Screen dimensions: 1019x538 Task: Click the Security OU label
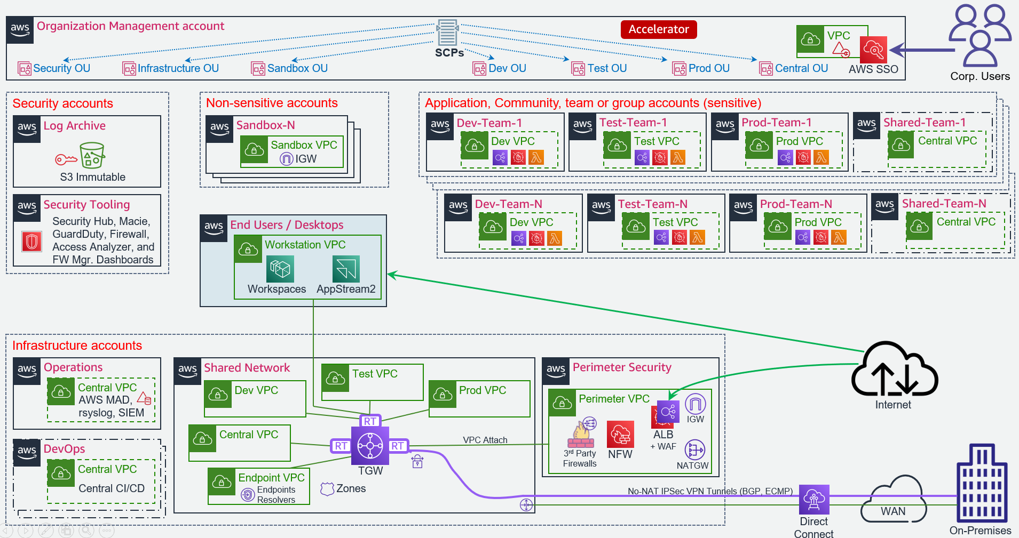click(61, 68)
